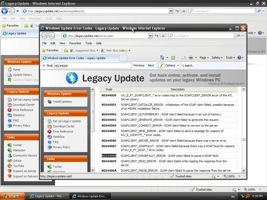The width and height of the screenshot is (267, 200).
Task: Click Previous in the Find bar
Action: pyautogui.click(x=139, y=65)
